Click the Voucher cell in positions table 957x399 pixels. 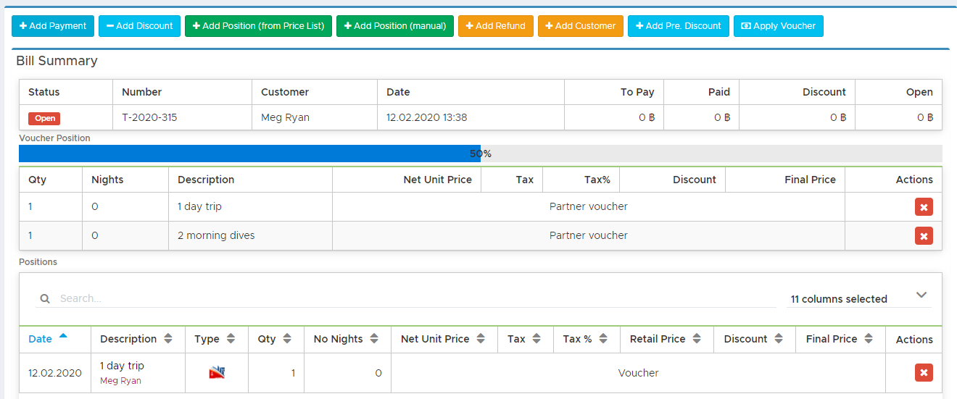[x=638, y=373]
